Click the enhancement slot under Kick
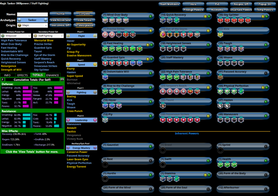This screenshot has height=196, width=278. click(x=220, y=35)
